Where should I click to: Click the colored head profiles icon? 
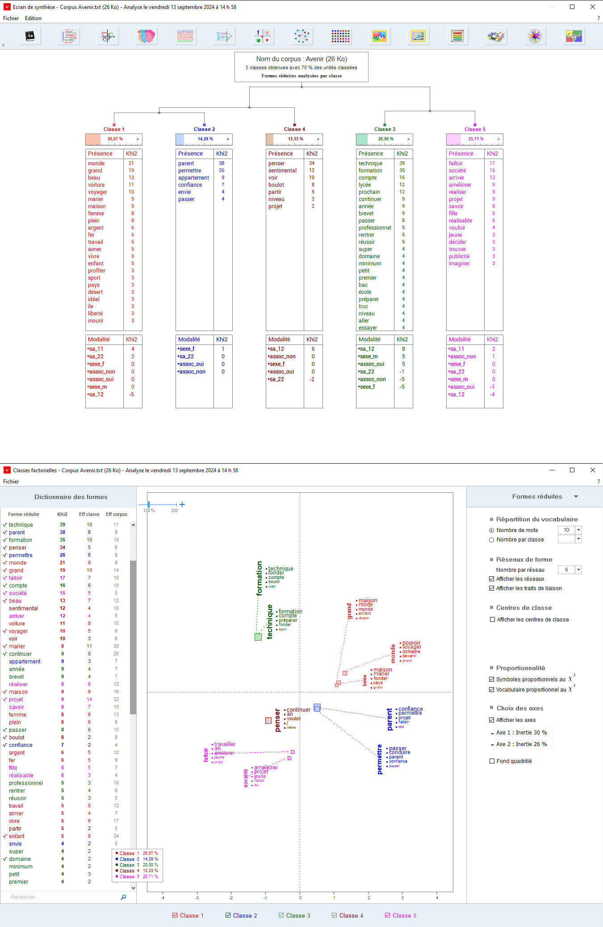147,36
